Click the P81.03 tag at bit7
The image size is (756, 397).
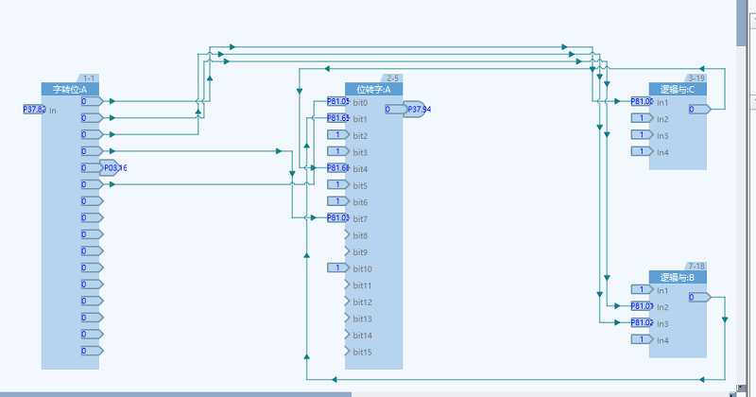click(x=337, y=218)
